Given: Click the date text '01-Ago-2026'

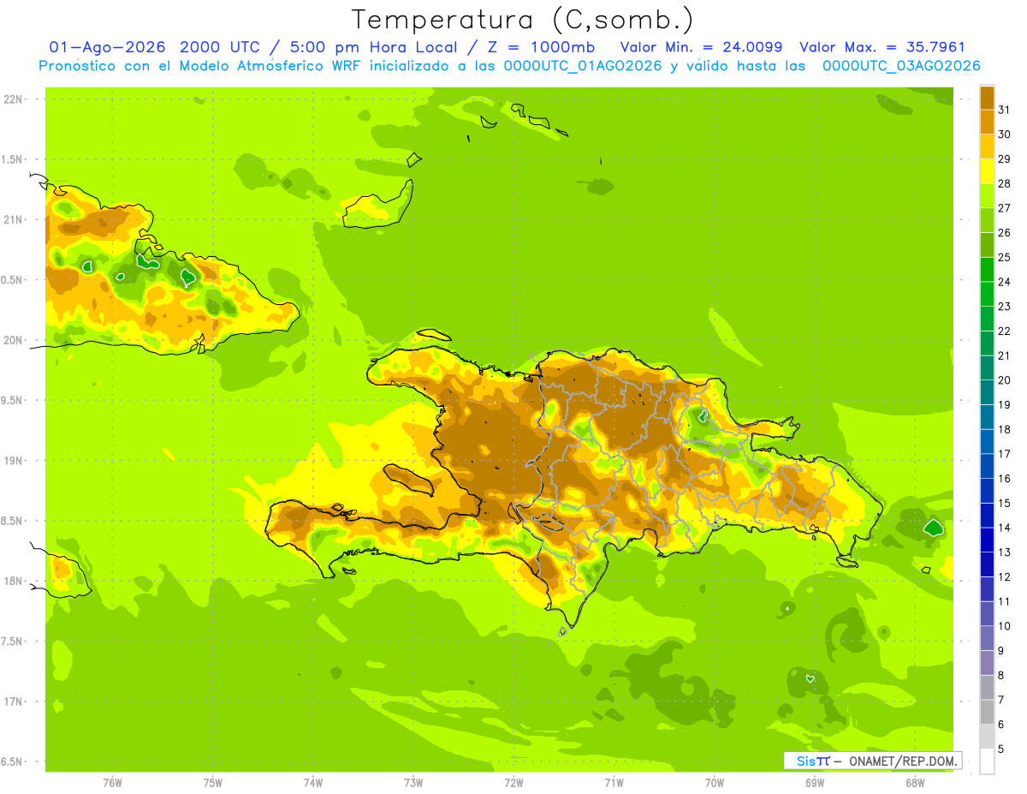Looking at the screenshot, I should point(107,47).
